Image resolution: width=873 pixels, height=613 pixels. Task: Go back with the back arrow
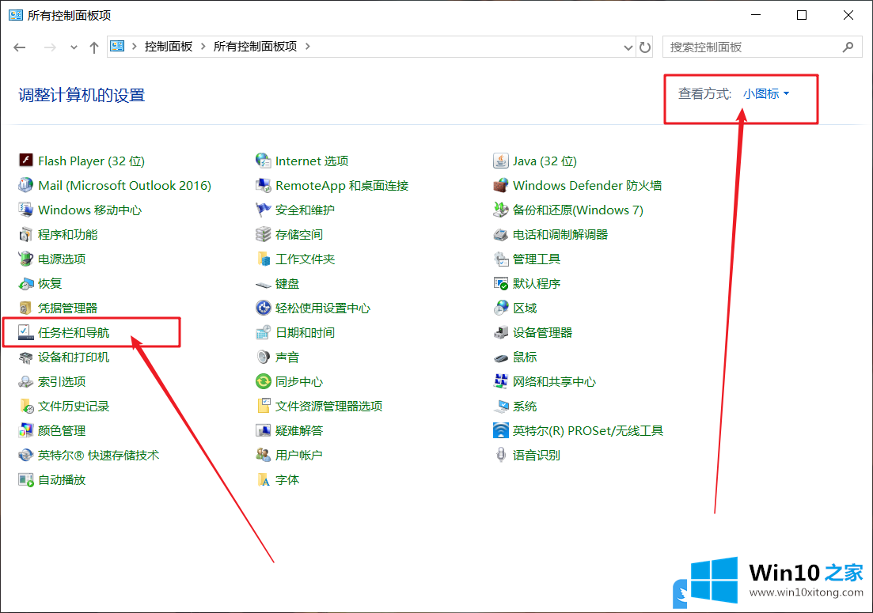[x=20, y=47]
